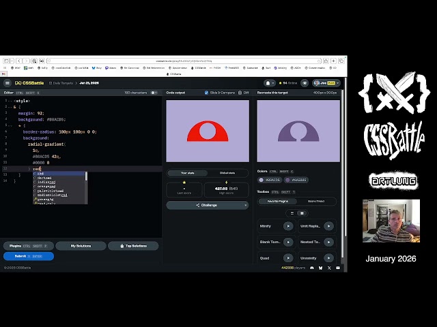This screenshot has height=327, width=437.
Task: Select the Score Trend tab
Action: (x=316, y=201)
